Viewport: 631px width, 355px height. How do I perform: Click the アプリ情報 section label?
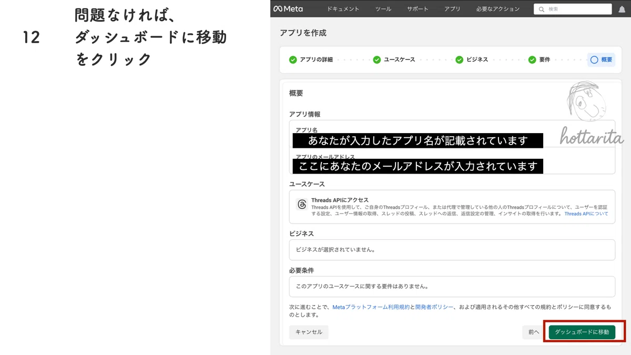305,114
